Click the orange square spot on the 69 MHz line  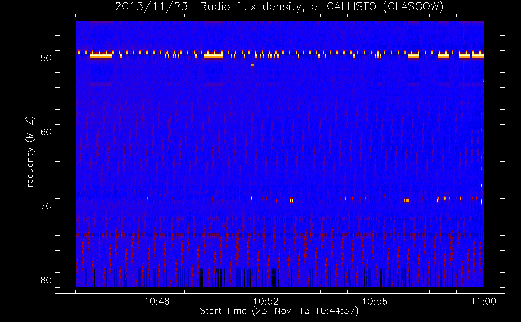pyautogui.click(x=407, y=200)
